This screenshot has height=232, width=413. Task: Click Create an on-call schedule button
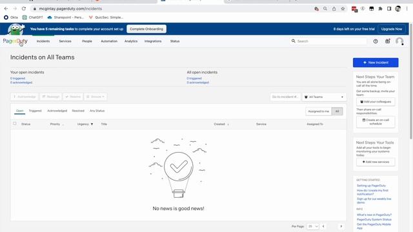376,122
